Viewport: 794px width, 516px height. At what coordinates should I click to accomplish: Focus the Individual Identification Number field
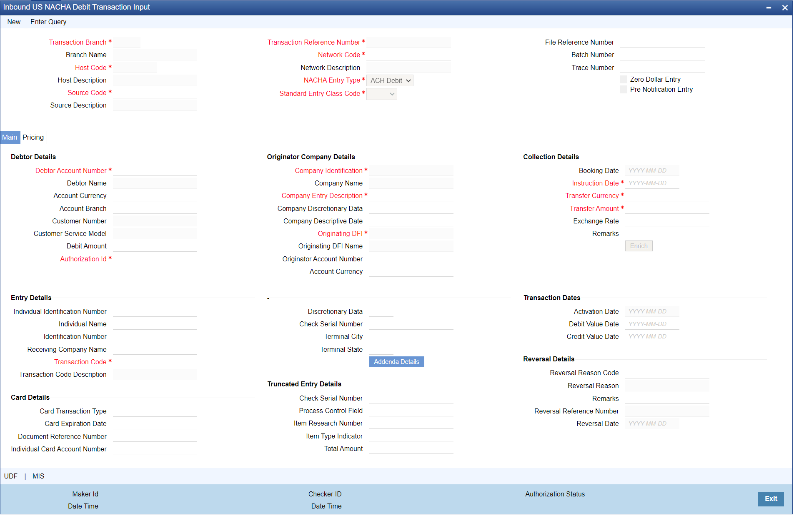[155, 311]
